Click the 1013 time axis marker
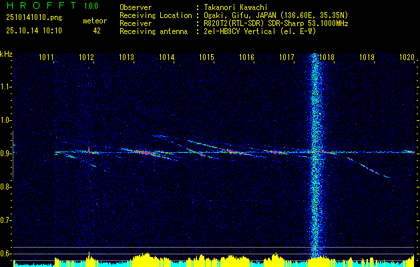This screenshot has height=267, width=420. coord(126,57)
